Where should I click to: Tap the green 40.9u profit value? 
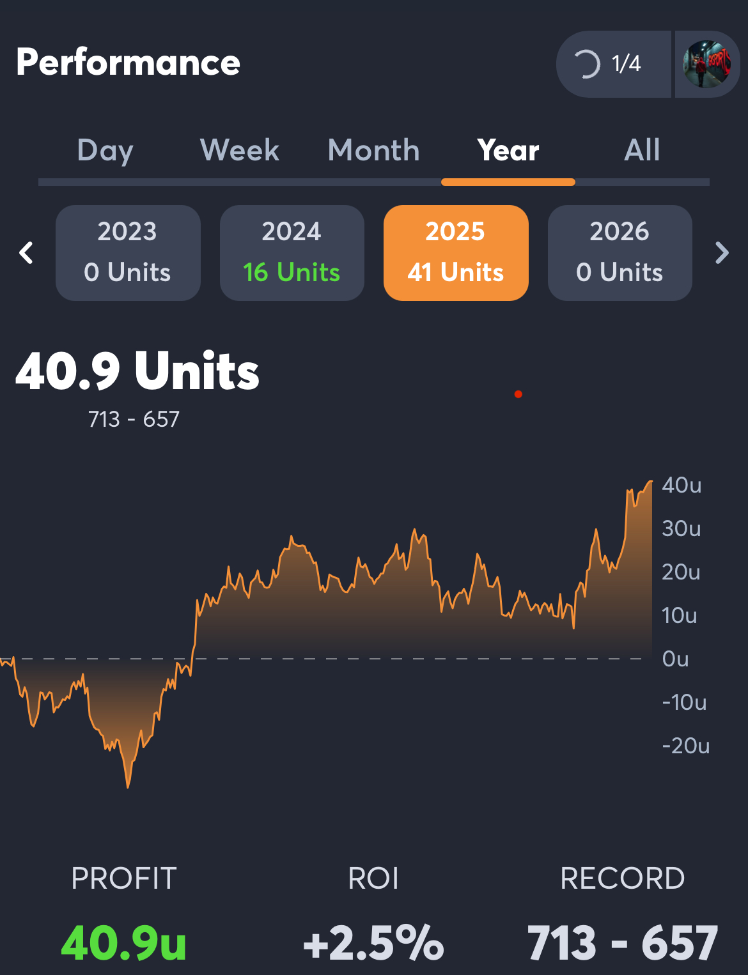[124, 943]
